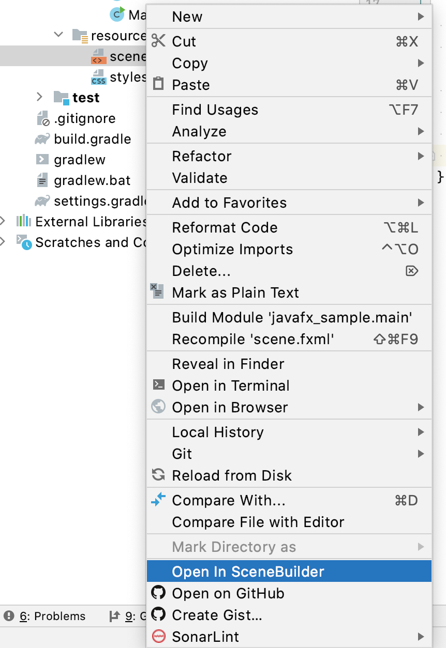
Task: Click the Open in Browser globe icon
Action: tap(158, 407)
